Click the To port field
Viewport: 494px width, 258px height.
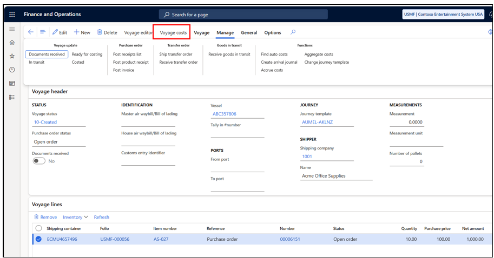coord(237,187)
